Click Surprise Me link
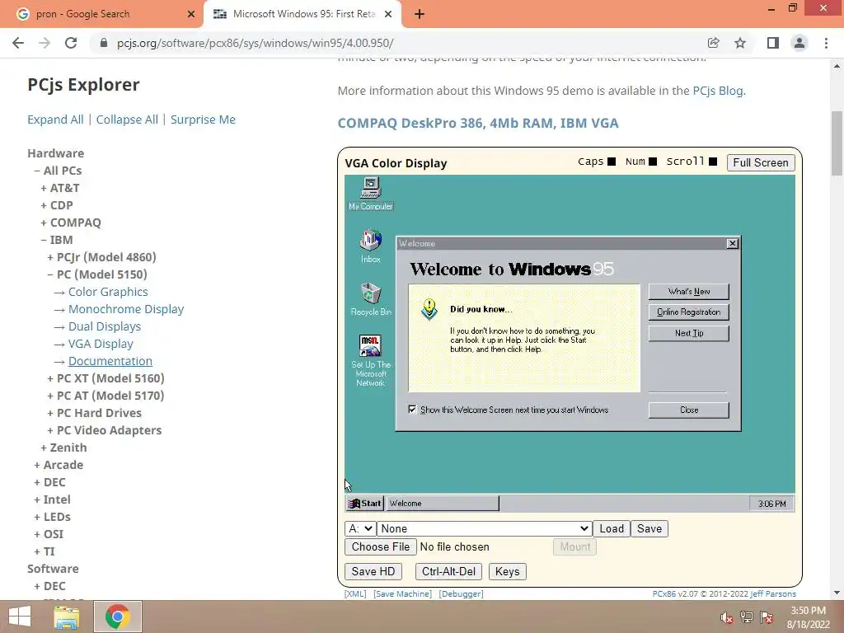Viewport: 844px width, 633px height. (203, 120)
